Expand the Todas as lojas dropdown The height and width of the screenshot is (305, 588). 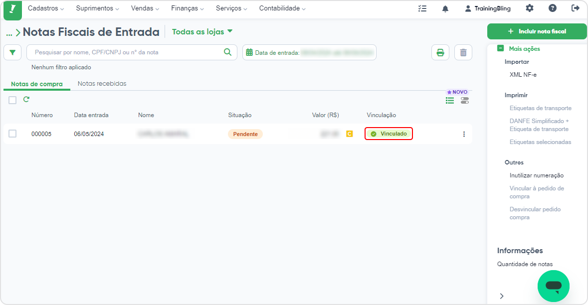202,32
